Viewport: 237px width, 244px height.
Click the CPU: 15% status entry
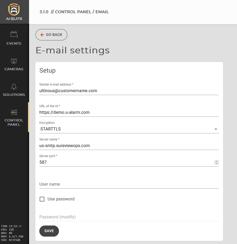pos(7,229)
